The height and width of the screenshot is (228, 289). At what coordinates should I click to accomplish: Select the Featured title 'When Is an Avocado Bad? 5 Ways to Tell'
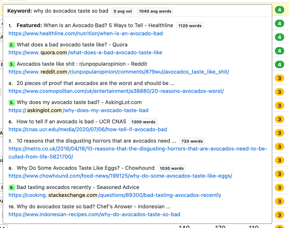[95, 25]
